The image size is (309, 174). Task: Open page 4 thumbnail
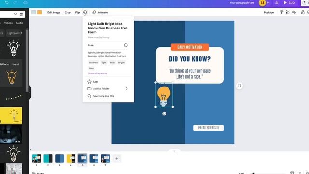(71, 159)
